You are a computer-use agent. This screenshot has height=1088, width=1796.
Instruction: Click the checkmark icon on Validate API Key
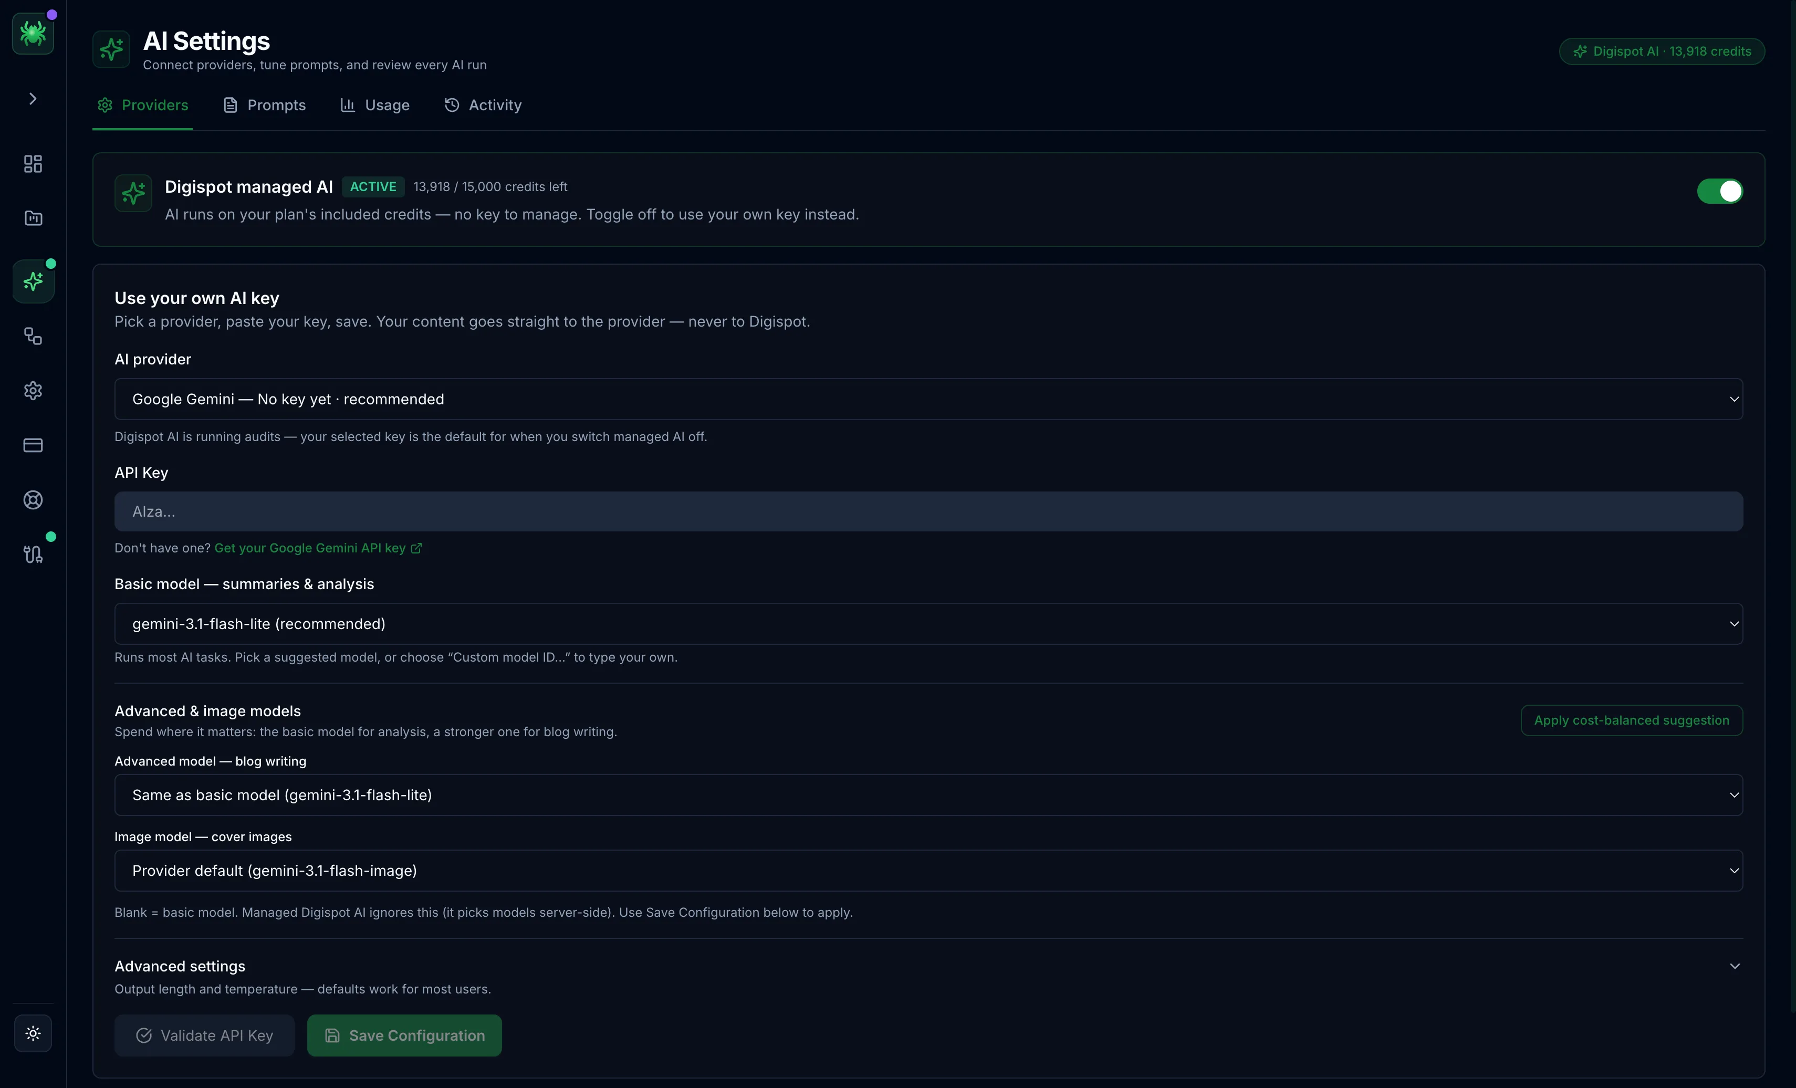tap(144, 1035)
